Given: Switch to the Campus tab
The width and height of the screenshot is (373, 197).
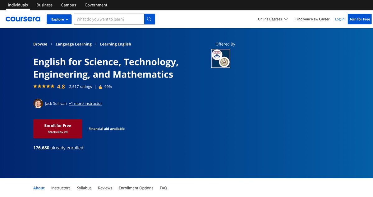Looking at the screenshot, I should click(x=68, y=5).
